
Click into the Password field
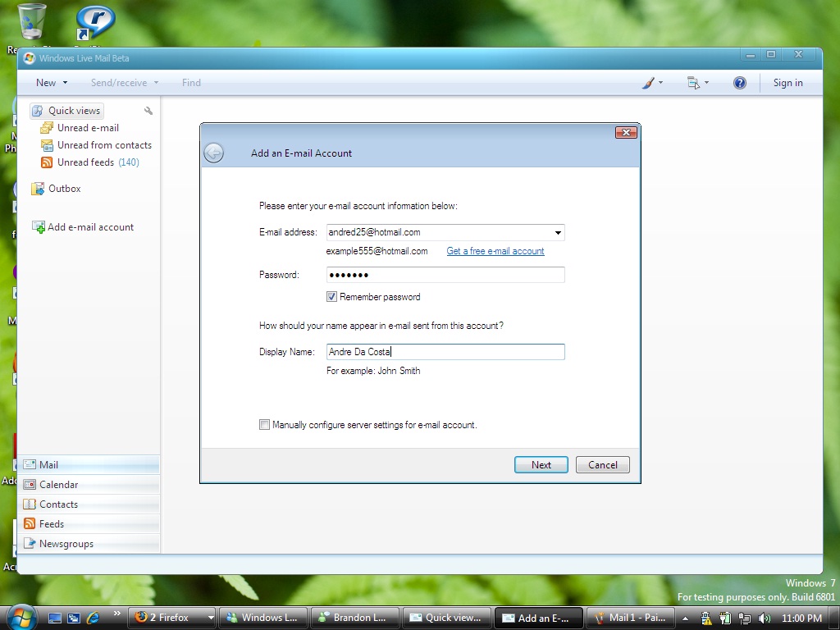point(445,275)
